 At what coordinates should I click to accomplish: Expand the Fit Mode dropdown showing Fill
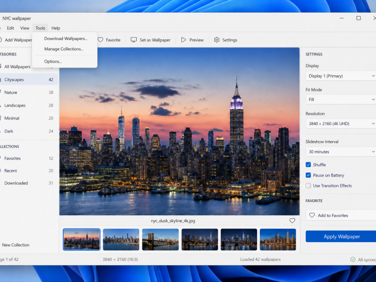(x=341, y=100)
